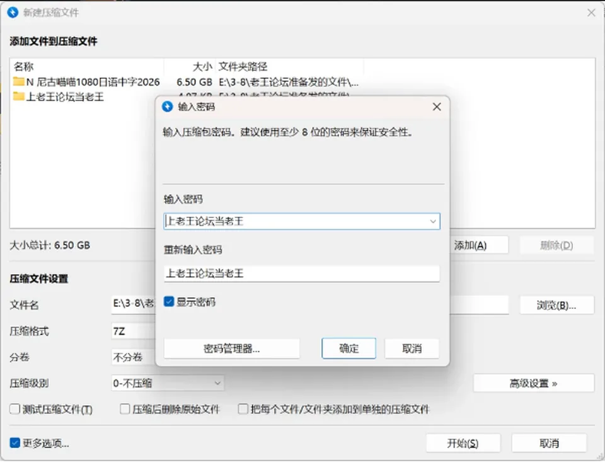
Task: Start compression with 开始(S)
Action: pos(463,443)
